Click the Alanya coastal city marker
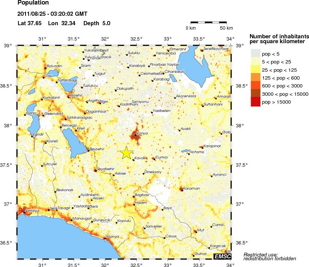This screenshot has width=309, height=267. tap(105, 238)
